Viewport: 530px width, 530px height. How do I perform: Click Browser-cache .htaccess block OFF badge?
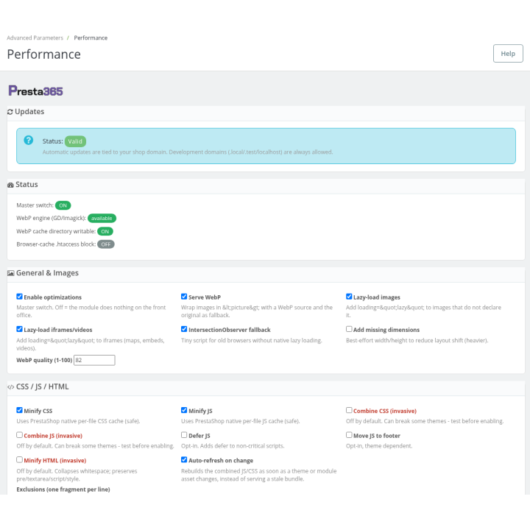(x=106, y=244)
